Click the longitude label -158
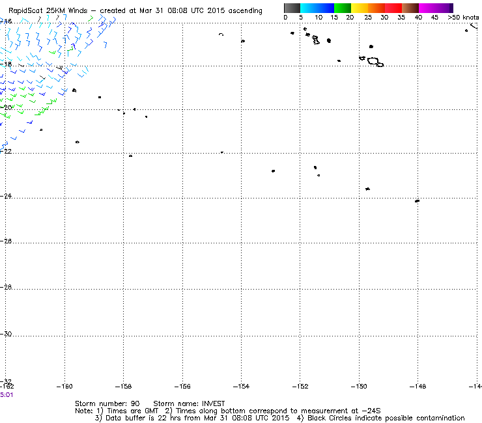482x423 pixels. coord(123,387)
